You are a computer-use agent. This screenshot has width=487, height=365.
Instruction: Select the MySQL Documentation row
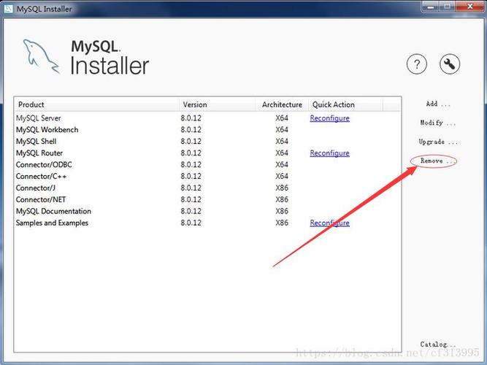(x=207, y=211)
